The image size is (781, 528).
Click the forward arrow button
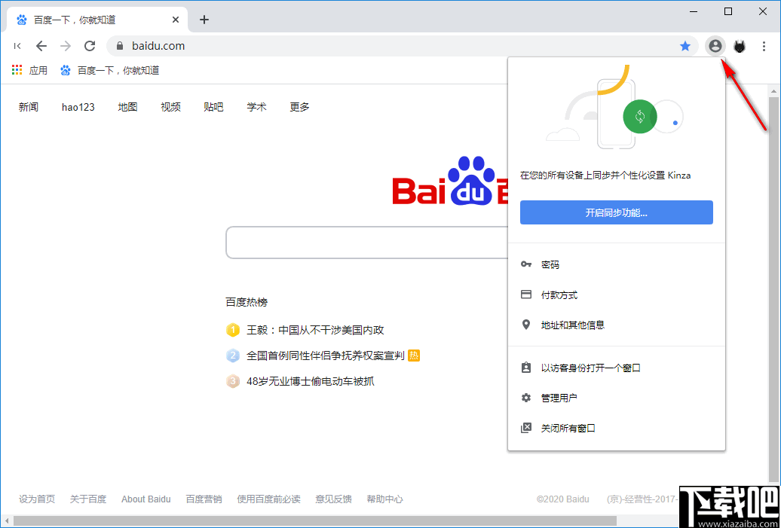pyautogui.click(x=66, y=46)
